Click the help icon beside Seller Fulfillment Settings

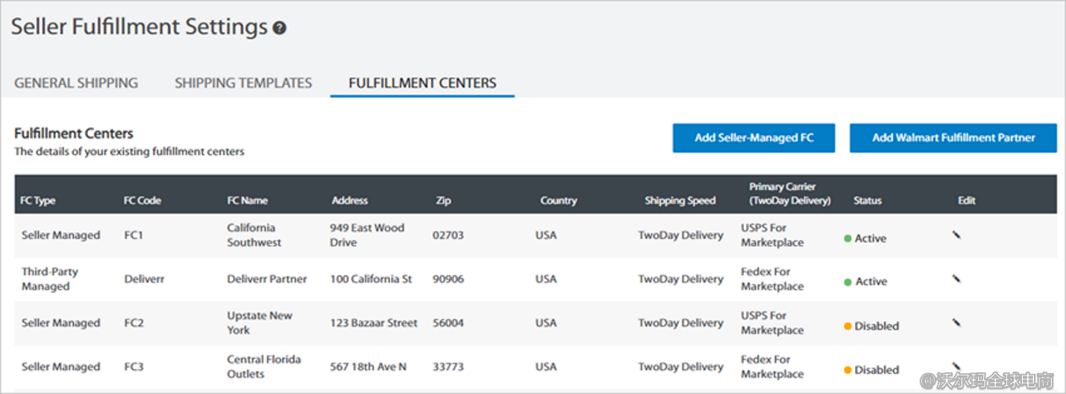point(280,28)
